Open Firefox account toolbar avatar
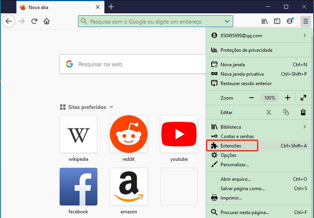The height and width of the screenshot is (218, 314). [290, 21]
